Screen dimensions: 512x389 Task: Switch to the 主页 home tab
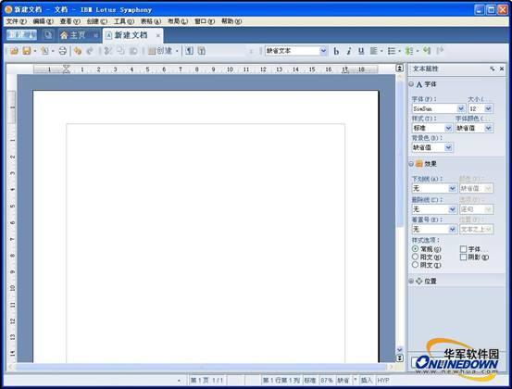(73, 35)
